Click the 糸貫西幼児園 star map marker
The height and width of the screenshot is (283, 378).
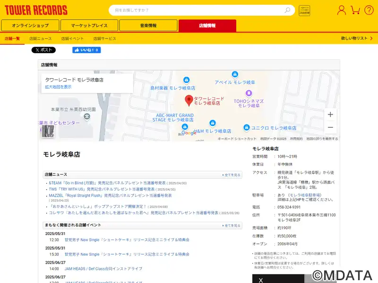tap(87, 117)
